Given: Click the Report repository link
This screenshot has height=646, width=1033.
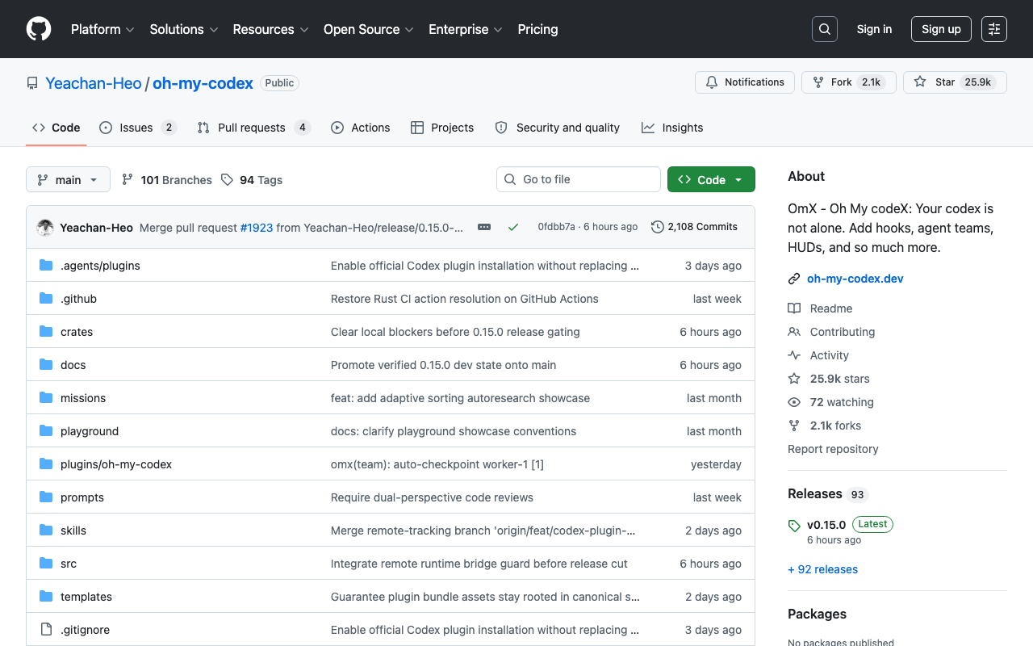Looking at the screenshot, I should [833, 449].
